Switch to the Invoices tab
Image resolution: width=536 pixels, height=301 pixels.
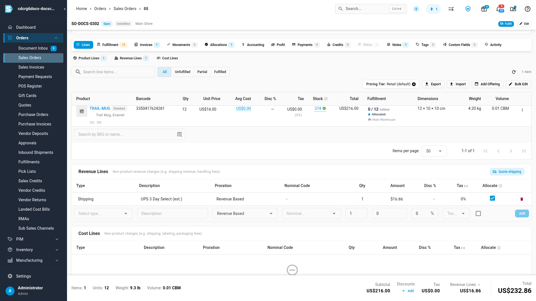(147, 45)
